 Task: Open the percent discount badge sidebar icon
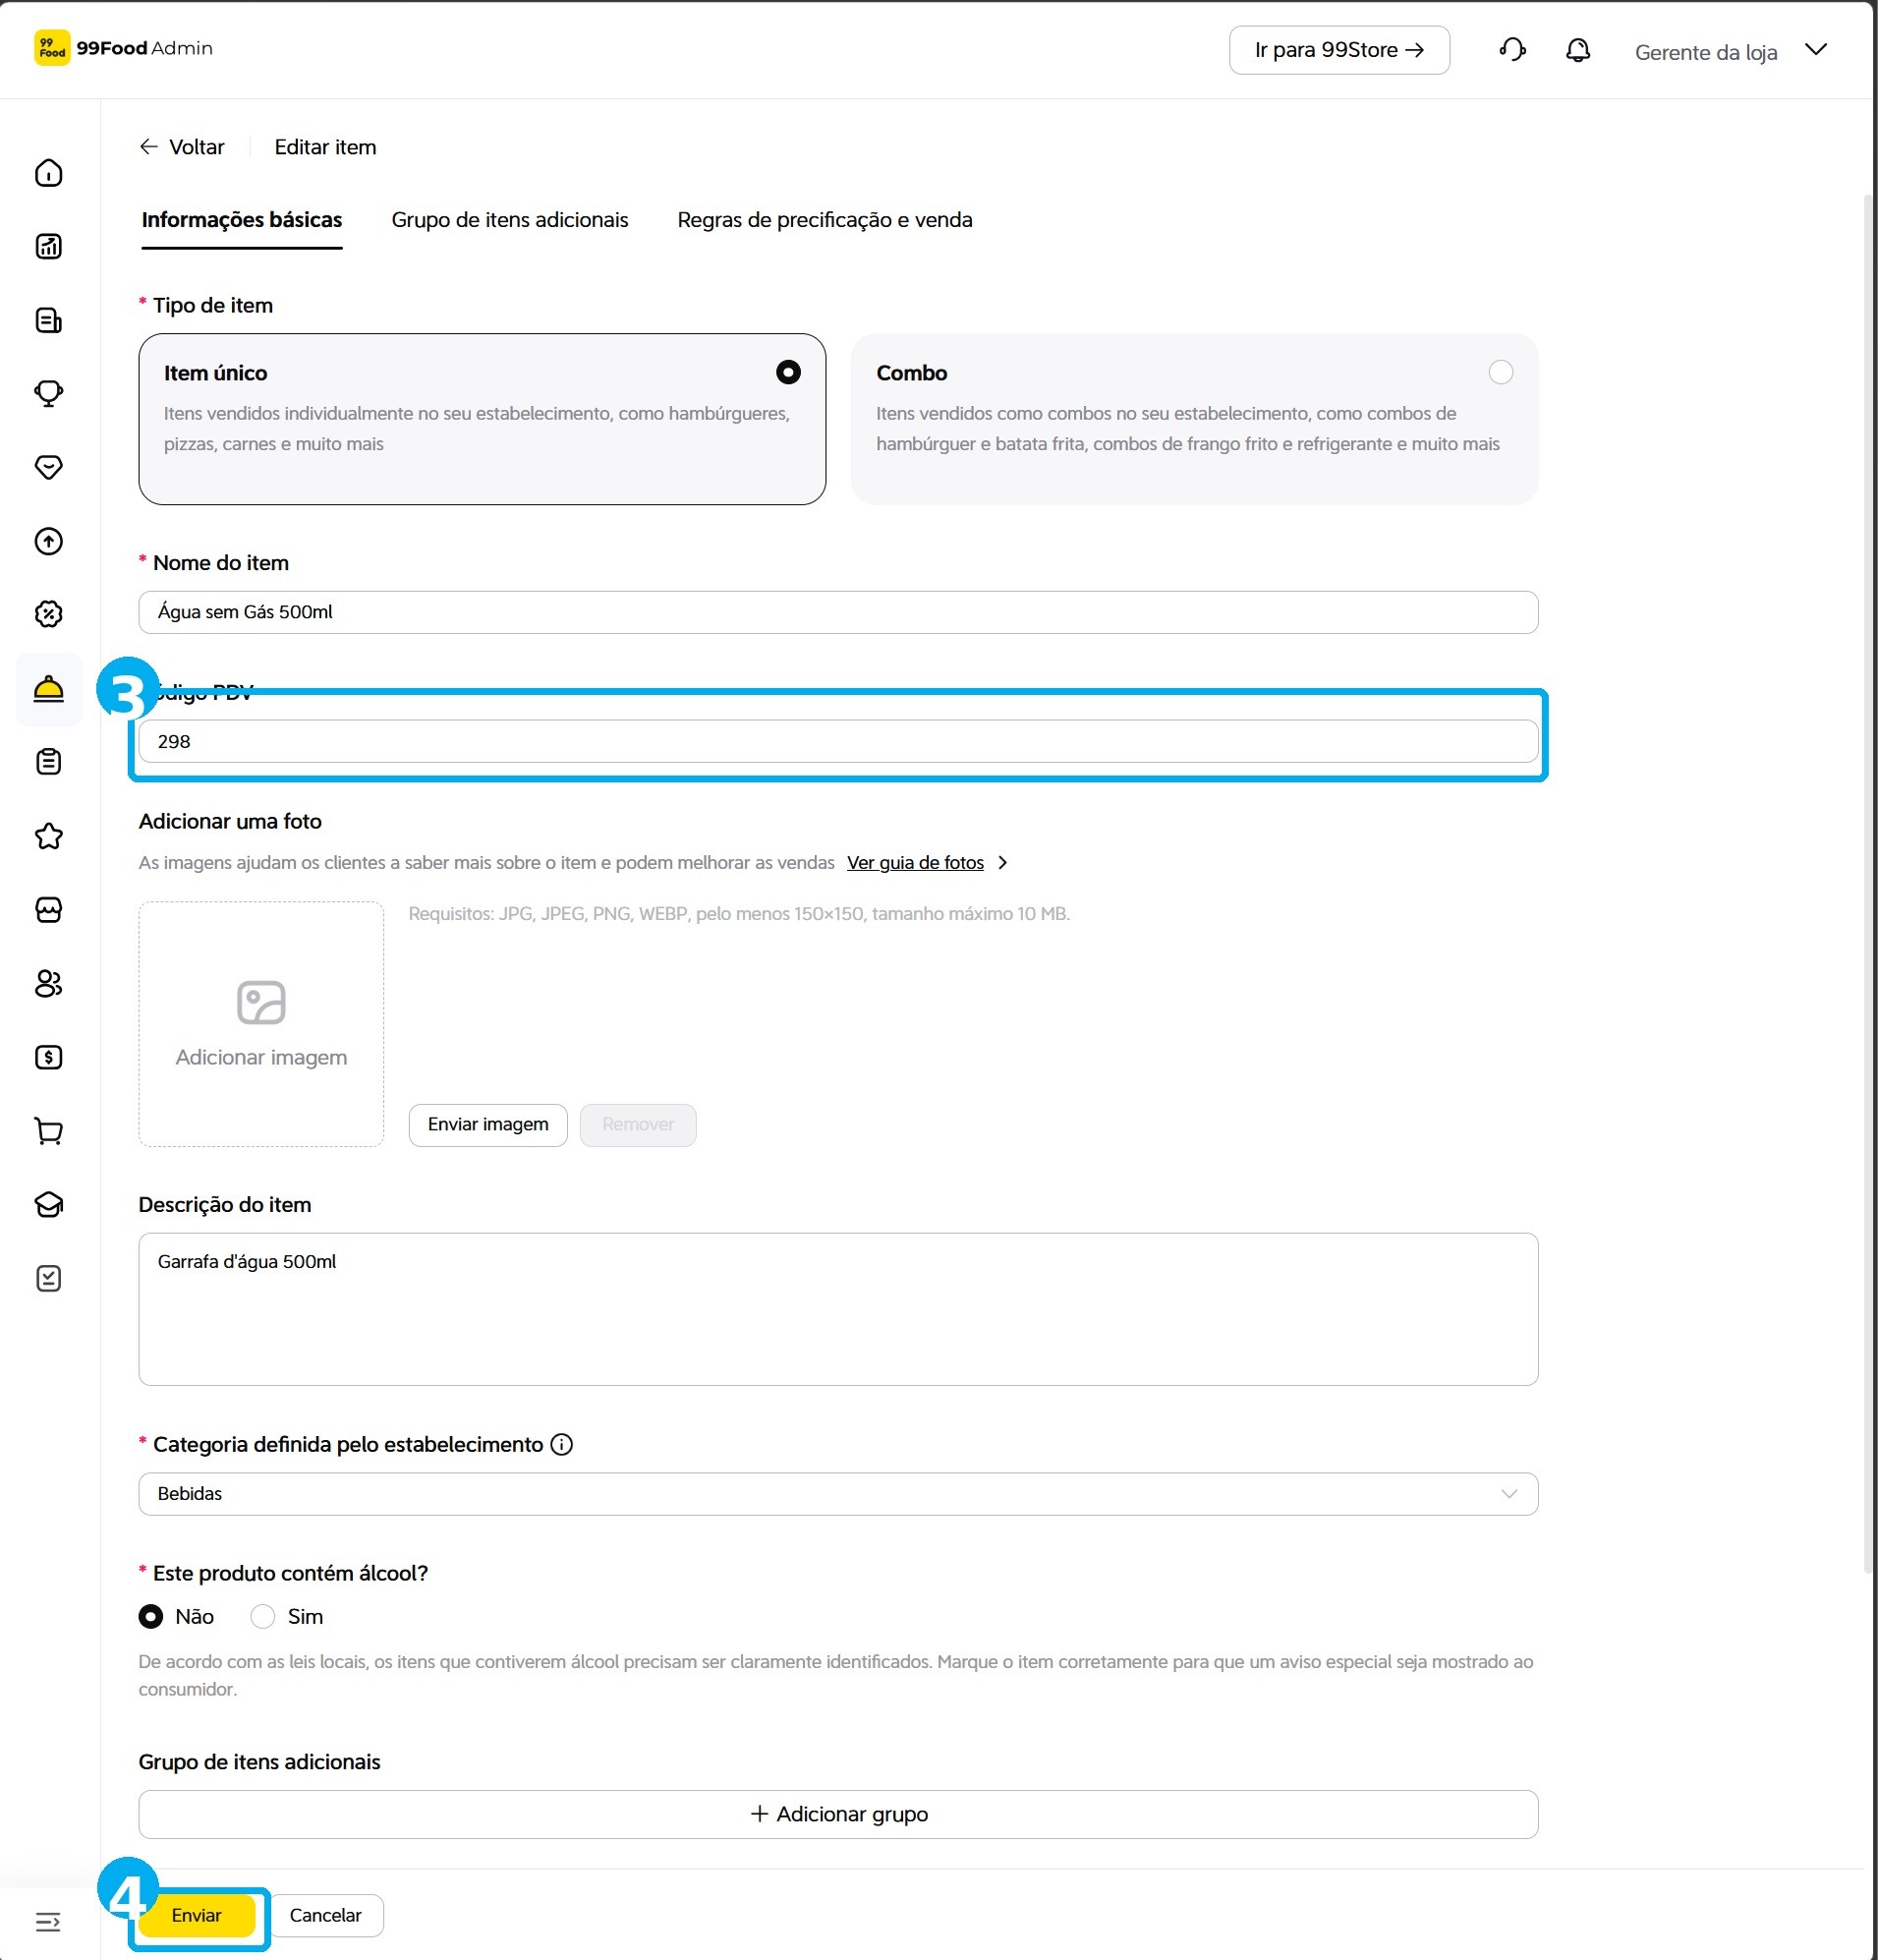(48, 614)
